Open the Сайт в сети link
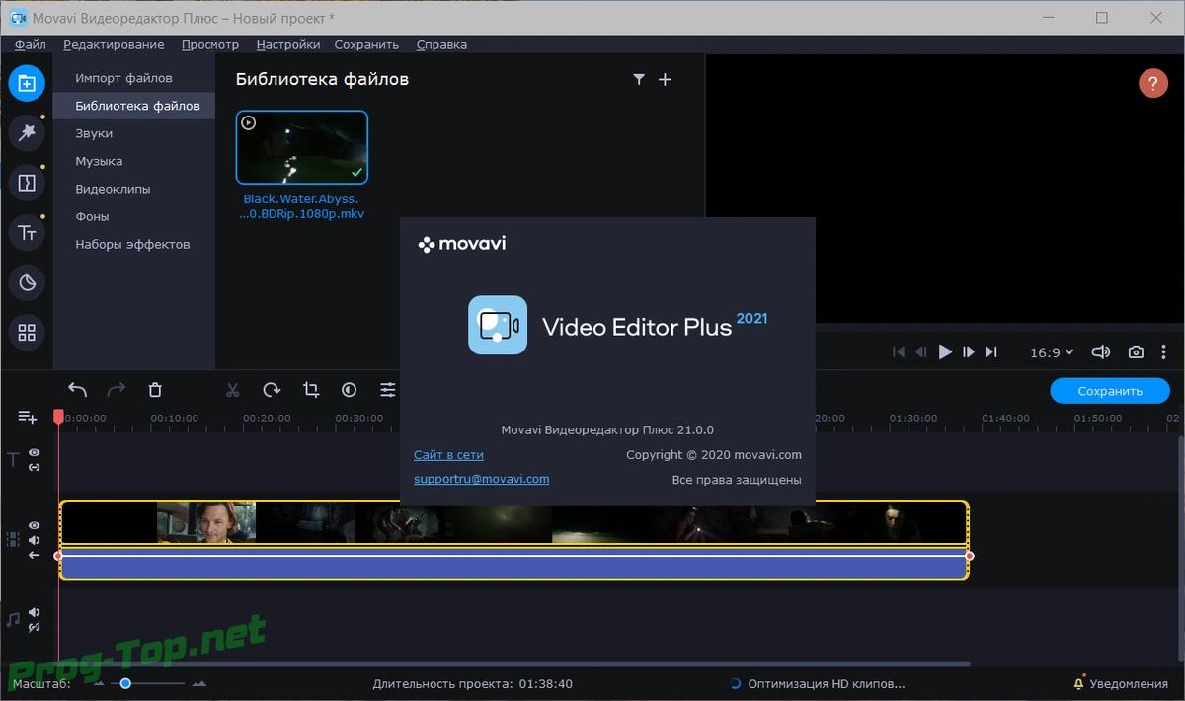This screenshot has width=1185, height=701. [x=448, y=455]
